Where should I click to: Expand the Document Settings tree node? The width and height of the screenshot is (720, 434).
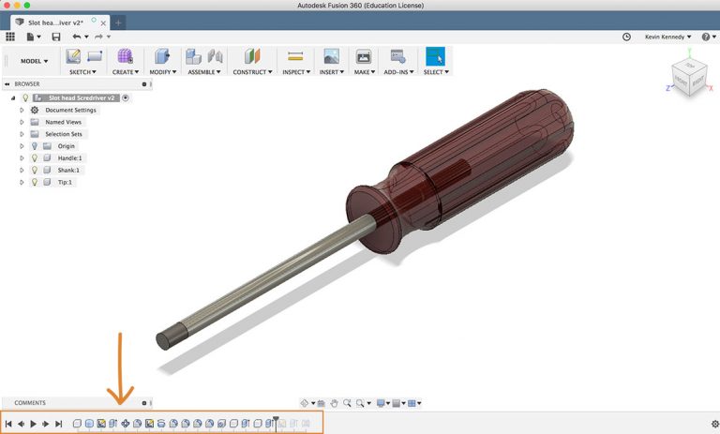click(22, 110)
